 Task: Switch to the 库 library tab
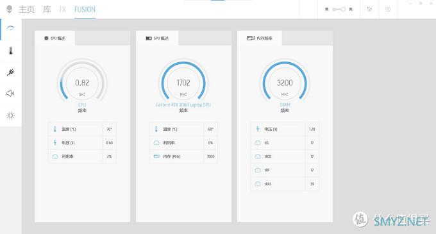click(47, 10)
